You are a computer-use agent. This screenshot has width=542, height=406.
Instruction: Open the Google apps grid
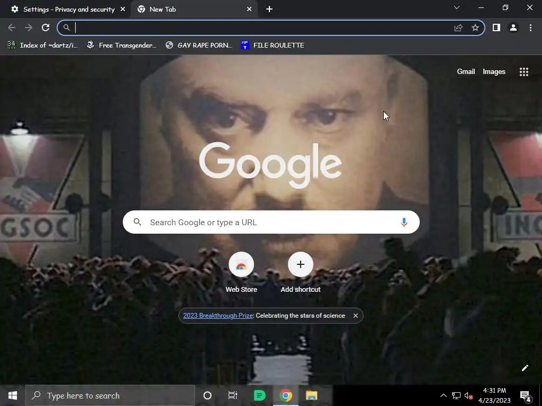point(523,71)
